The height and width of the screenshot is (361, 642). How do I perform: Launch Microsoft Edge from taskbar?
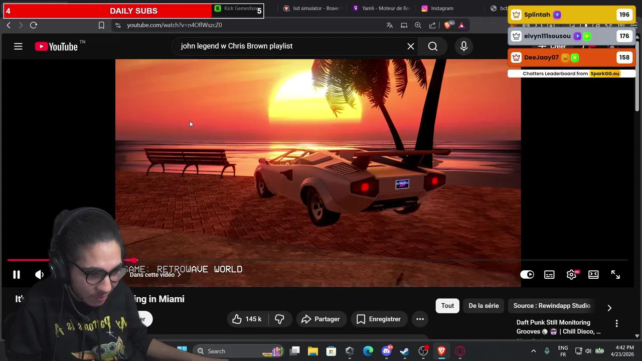[x=368, y=351]
